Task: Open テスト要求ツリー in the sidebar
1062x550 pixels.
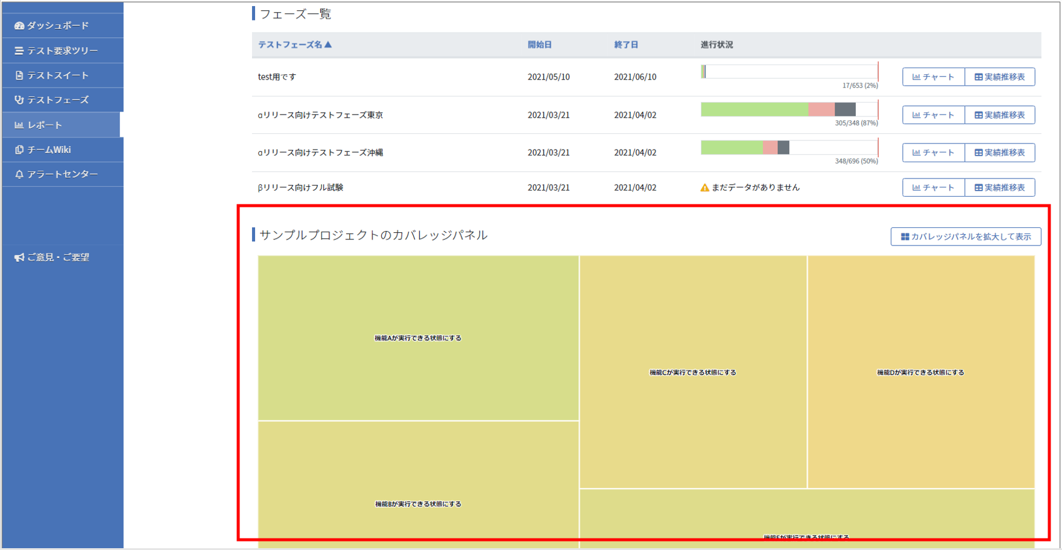Action: [63, 51]
